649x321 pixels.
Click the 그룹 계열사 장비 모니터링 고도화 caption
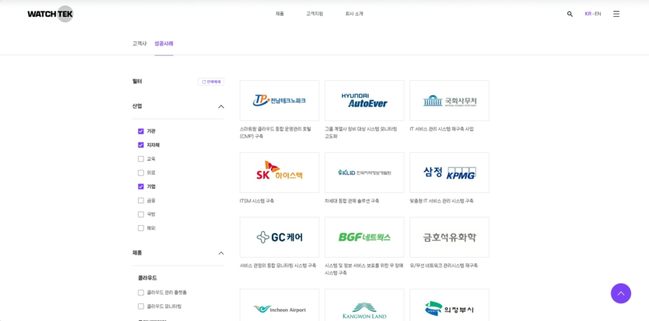click(361, 132)
